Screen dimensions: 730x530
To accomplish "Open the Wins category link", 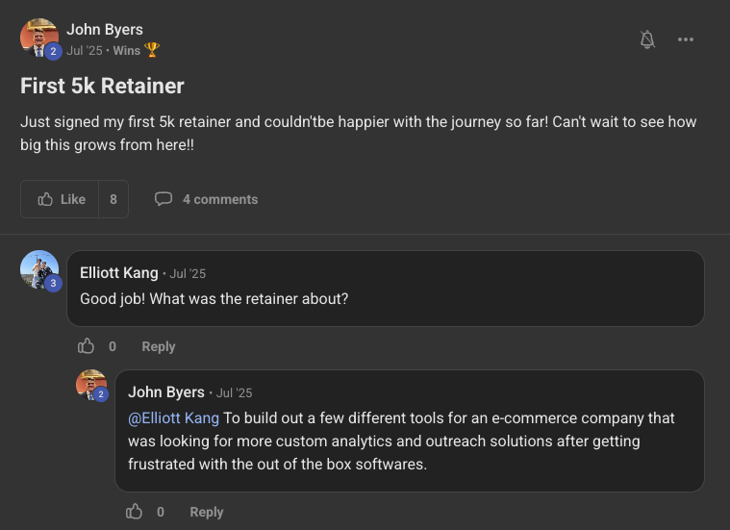I will point(127,50).
